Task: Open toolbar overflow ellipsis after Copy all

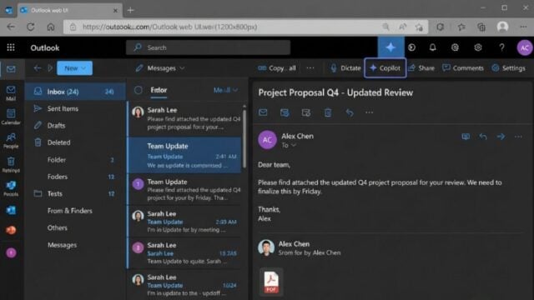Action: click(x=310, y=68)
